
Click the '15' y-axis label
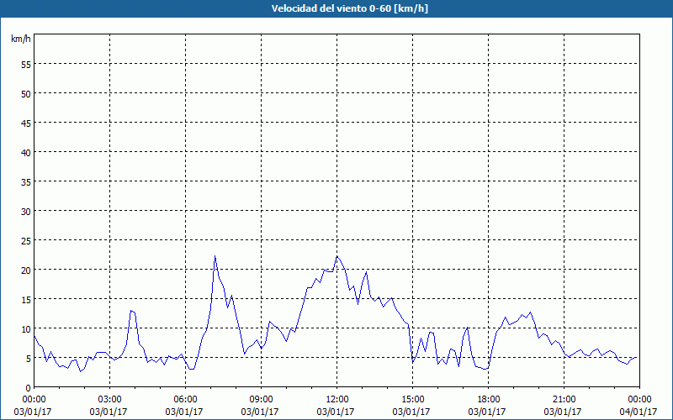coord(26,299)
